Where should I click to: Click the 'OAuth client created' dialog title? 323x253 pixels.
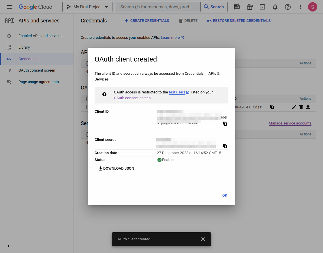click(126, 59)
